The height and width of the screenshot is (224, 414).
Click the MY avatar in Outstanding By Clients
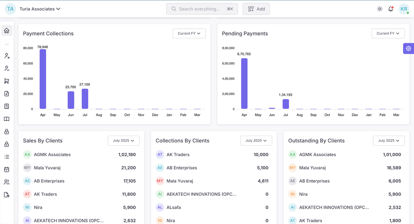coord(292,168)
